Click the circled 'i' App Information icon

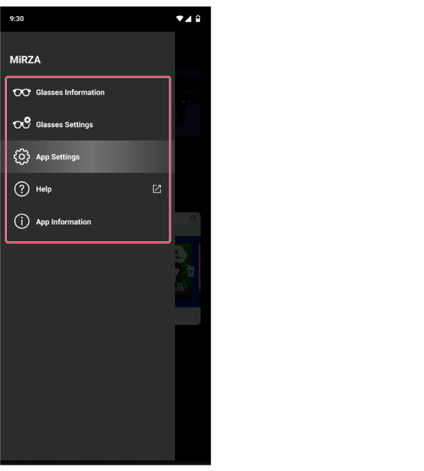22,222
